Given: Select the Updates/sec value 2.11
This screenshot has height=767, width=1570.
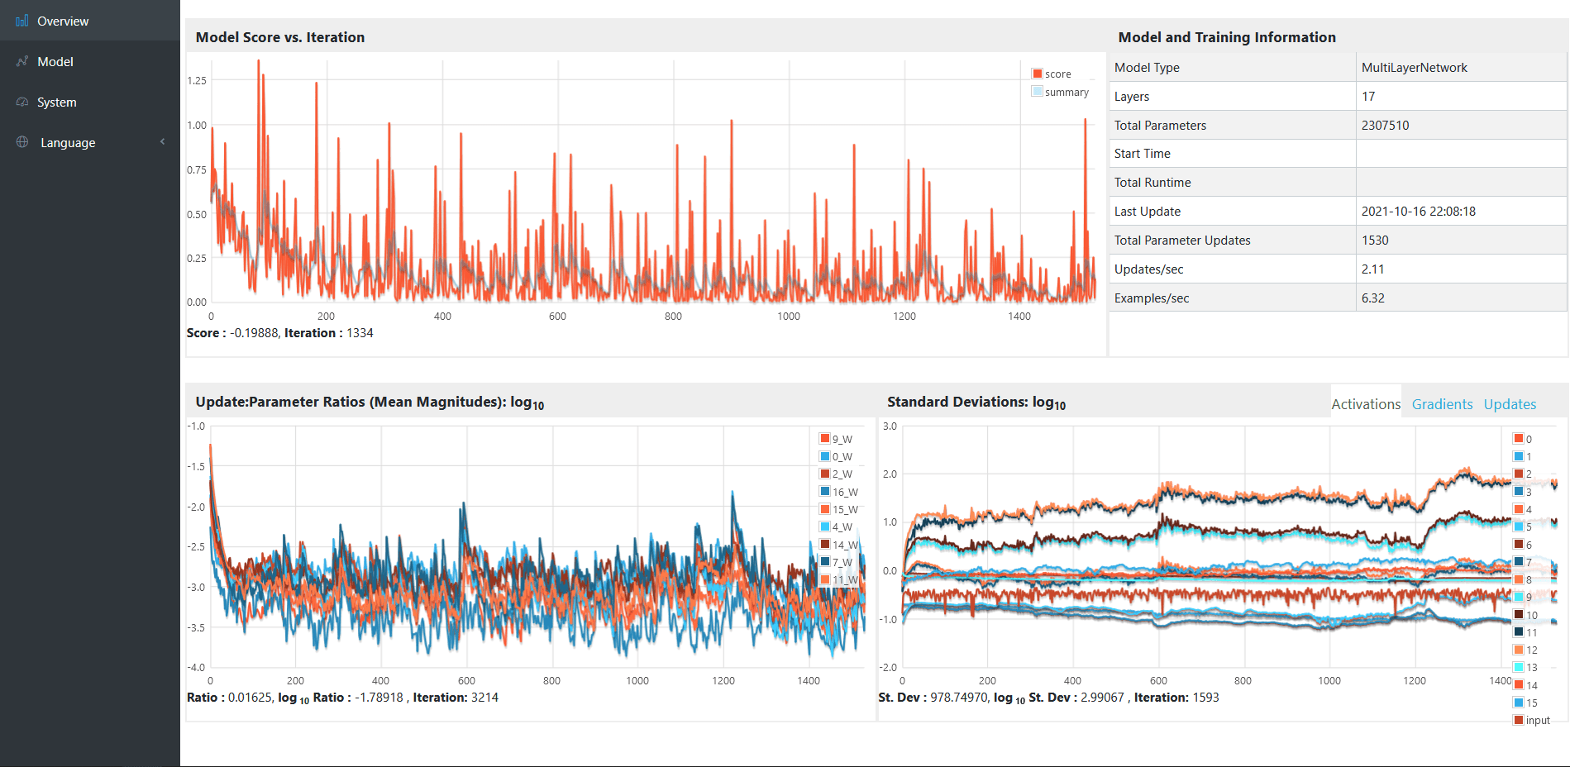Looking at the screenshot, I should pyautogui.click(x=1461, y=269).
